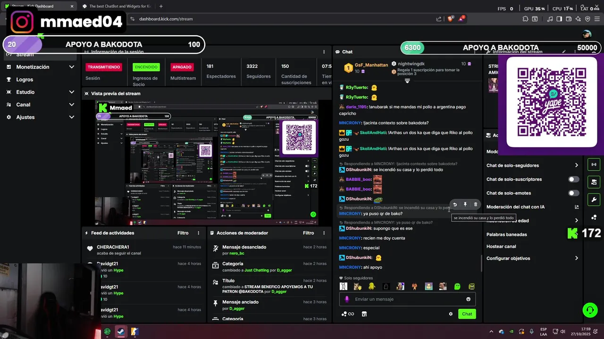Expand the Monetización sidebar menu

(72, 67)
